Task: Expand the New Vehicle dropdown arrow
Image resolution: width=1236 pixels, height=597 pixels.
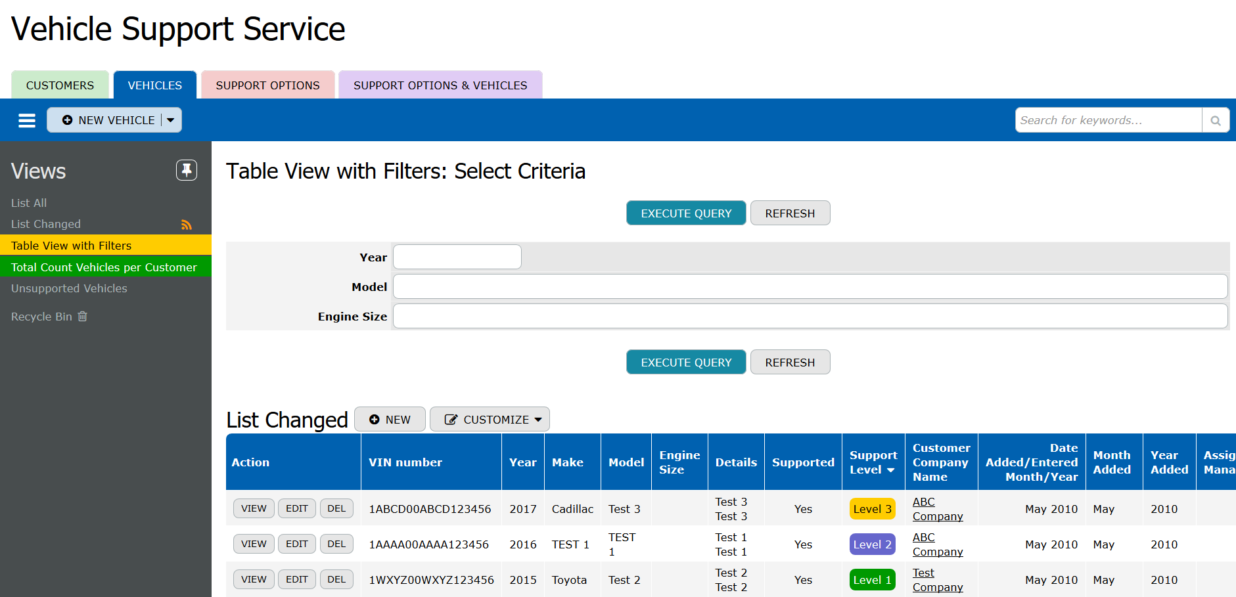Action: (171, 120)
